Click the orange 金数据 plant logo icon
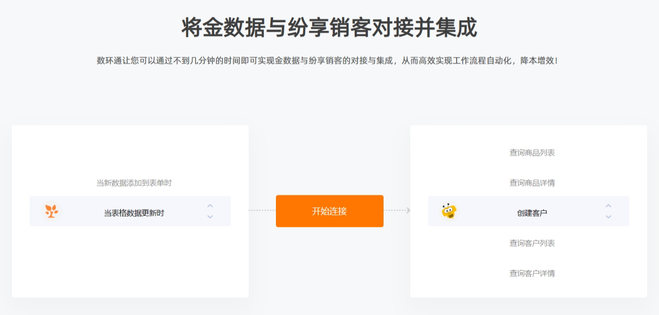The width and height of the screenshot is (659, 315). (x=51, y=211)
